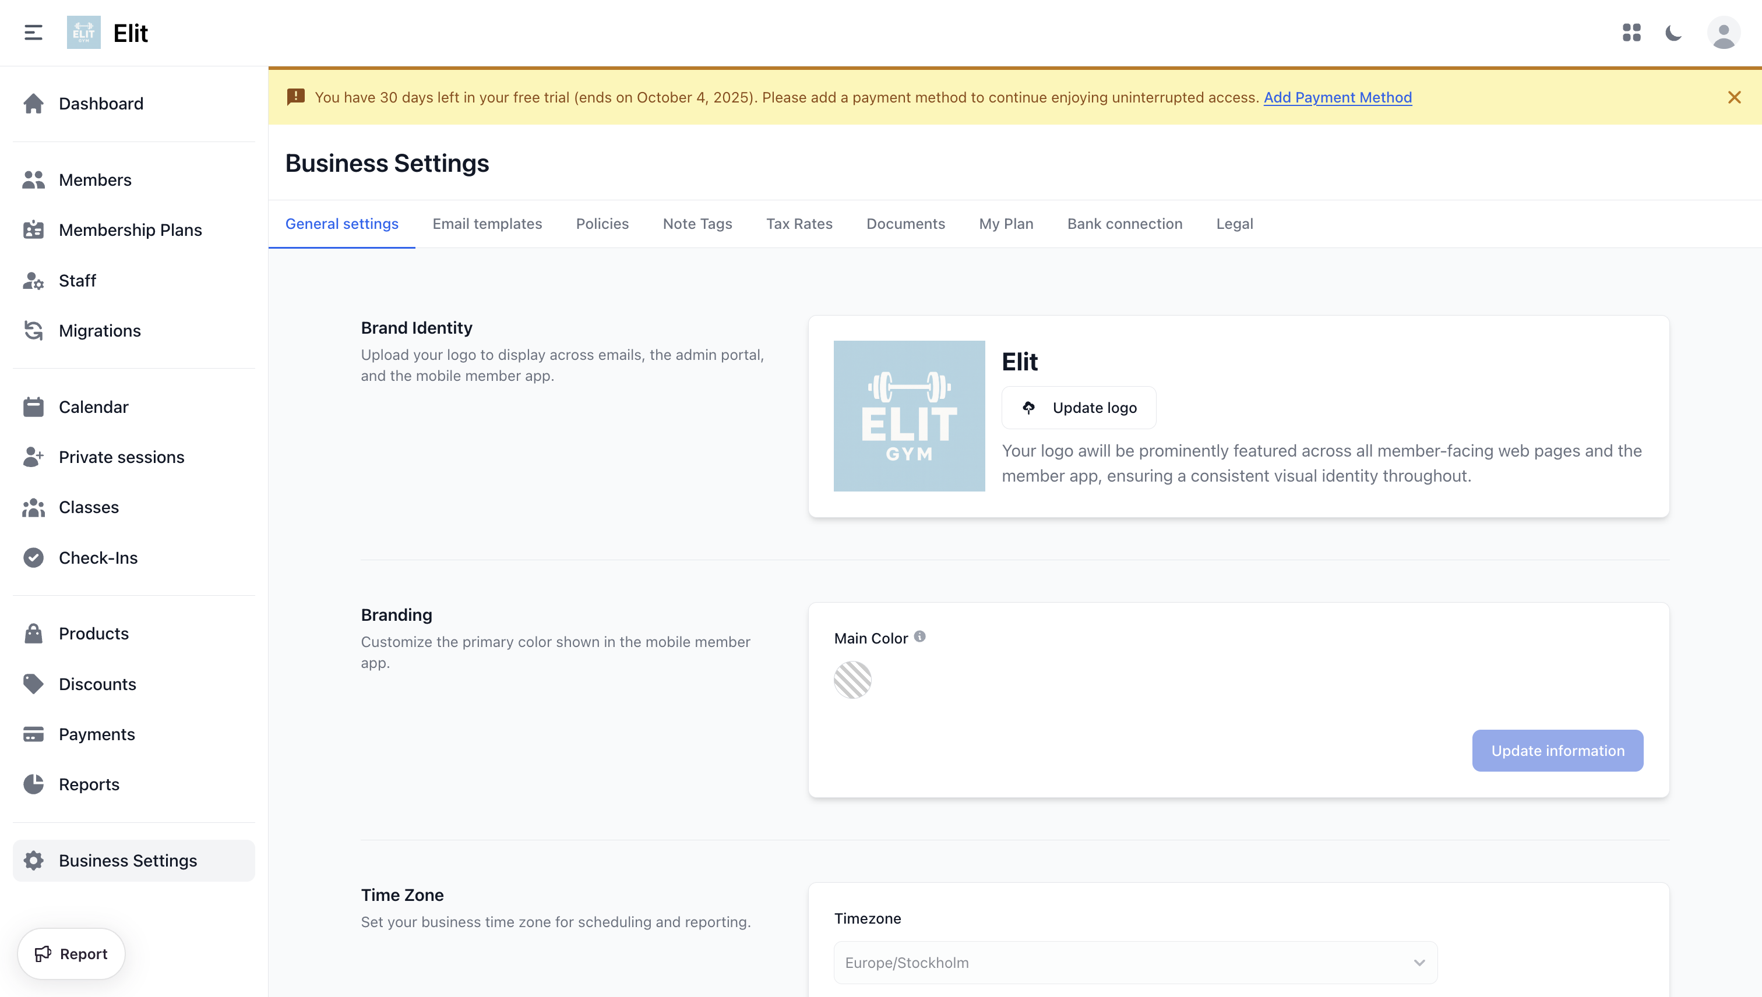The height and width of the screenshot is (997, 1762).
Task: Expand timezone dropdown chevron arrow
Action: (1419, 963)
